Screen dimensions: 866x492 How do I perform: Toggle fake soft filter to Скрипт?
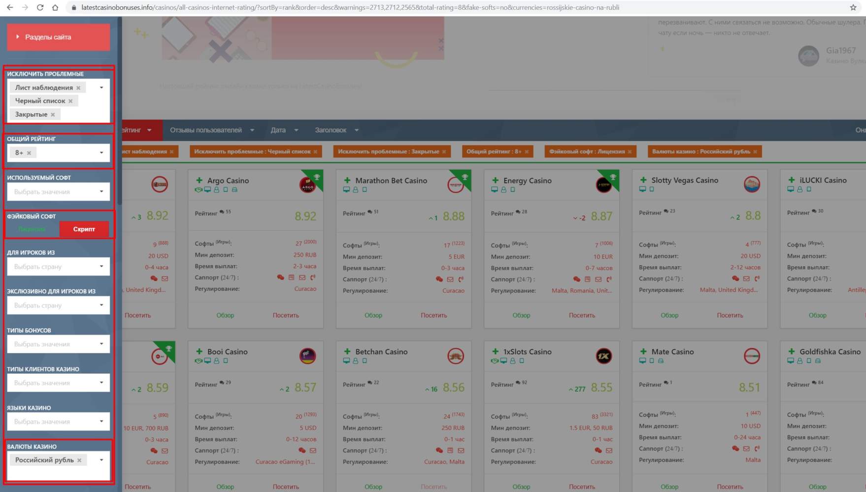coord(84,229)
